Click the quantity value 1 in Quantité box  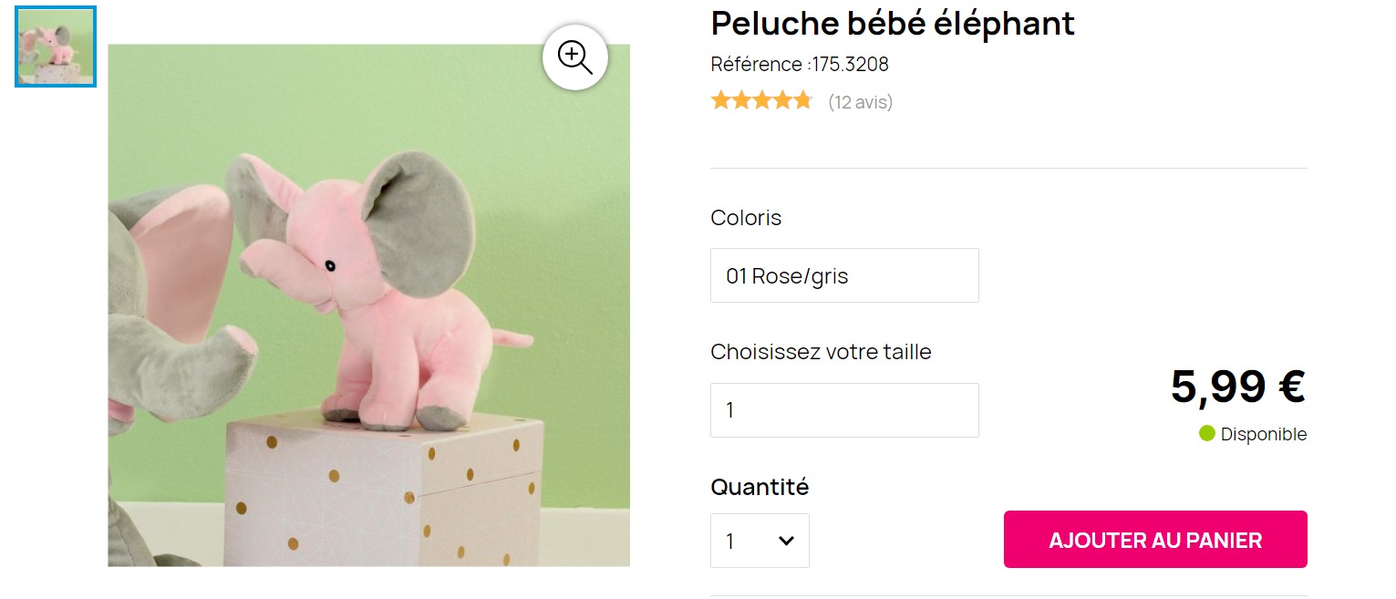click(730, 541)
